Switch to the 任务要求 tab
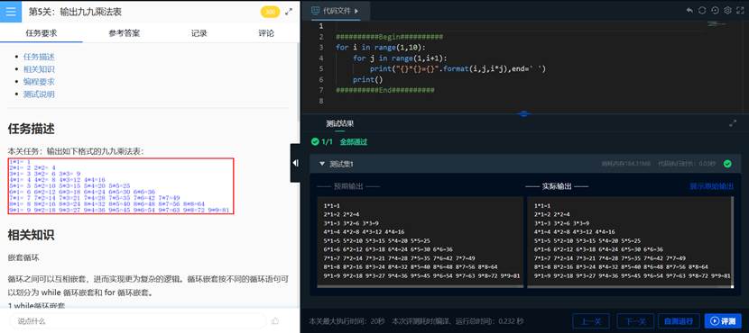 coord(42,33)
